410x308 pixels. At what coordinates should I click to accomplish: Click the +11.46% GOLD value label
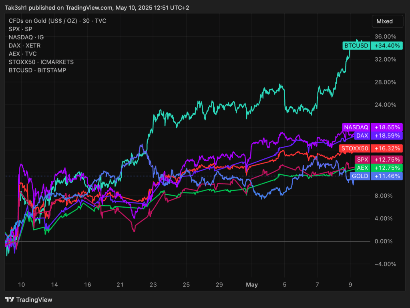click(x=387, y=176)
